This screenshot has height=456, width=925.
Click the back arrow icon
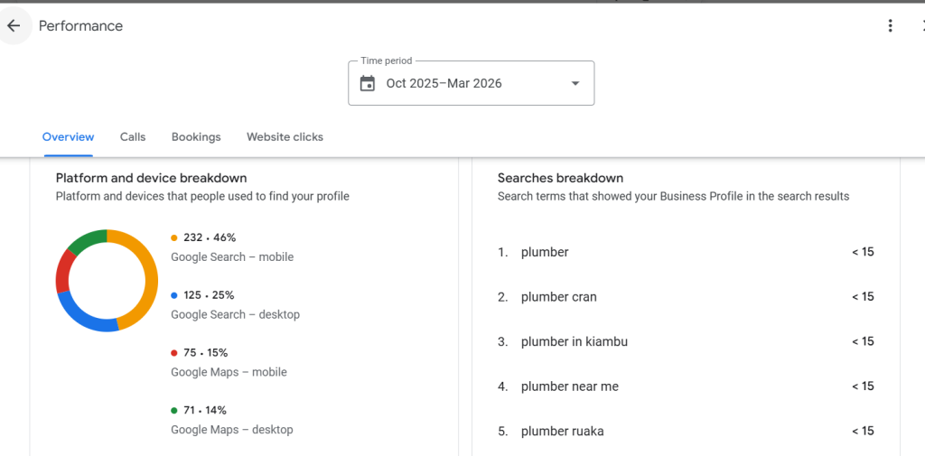click(14, 26)
